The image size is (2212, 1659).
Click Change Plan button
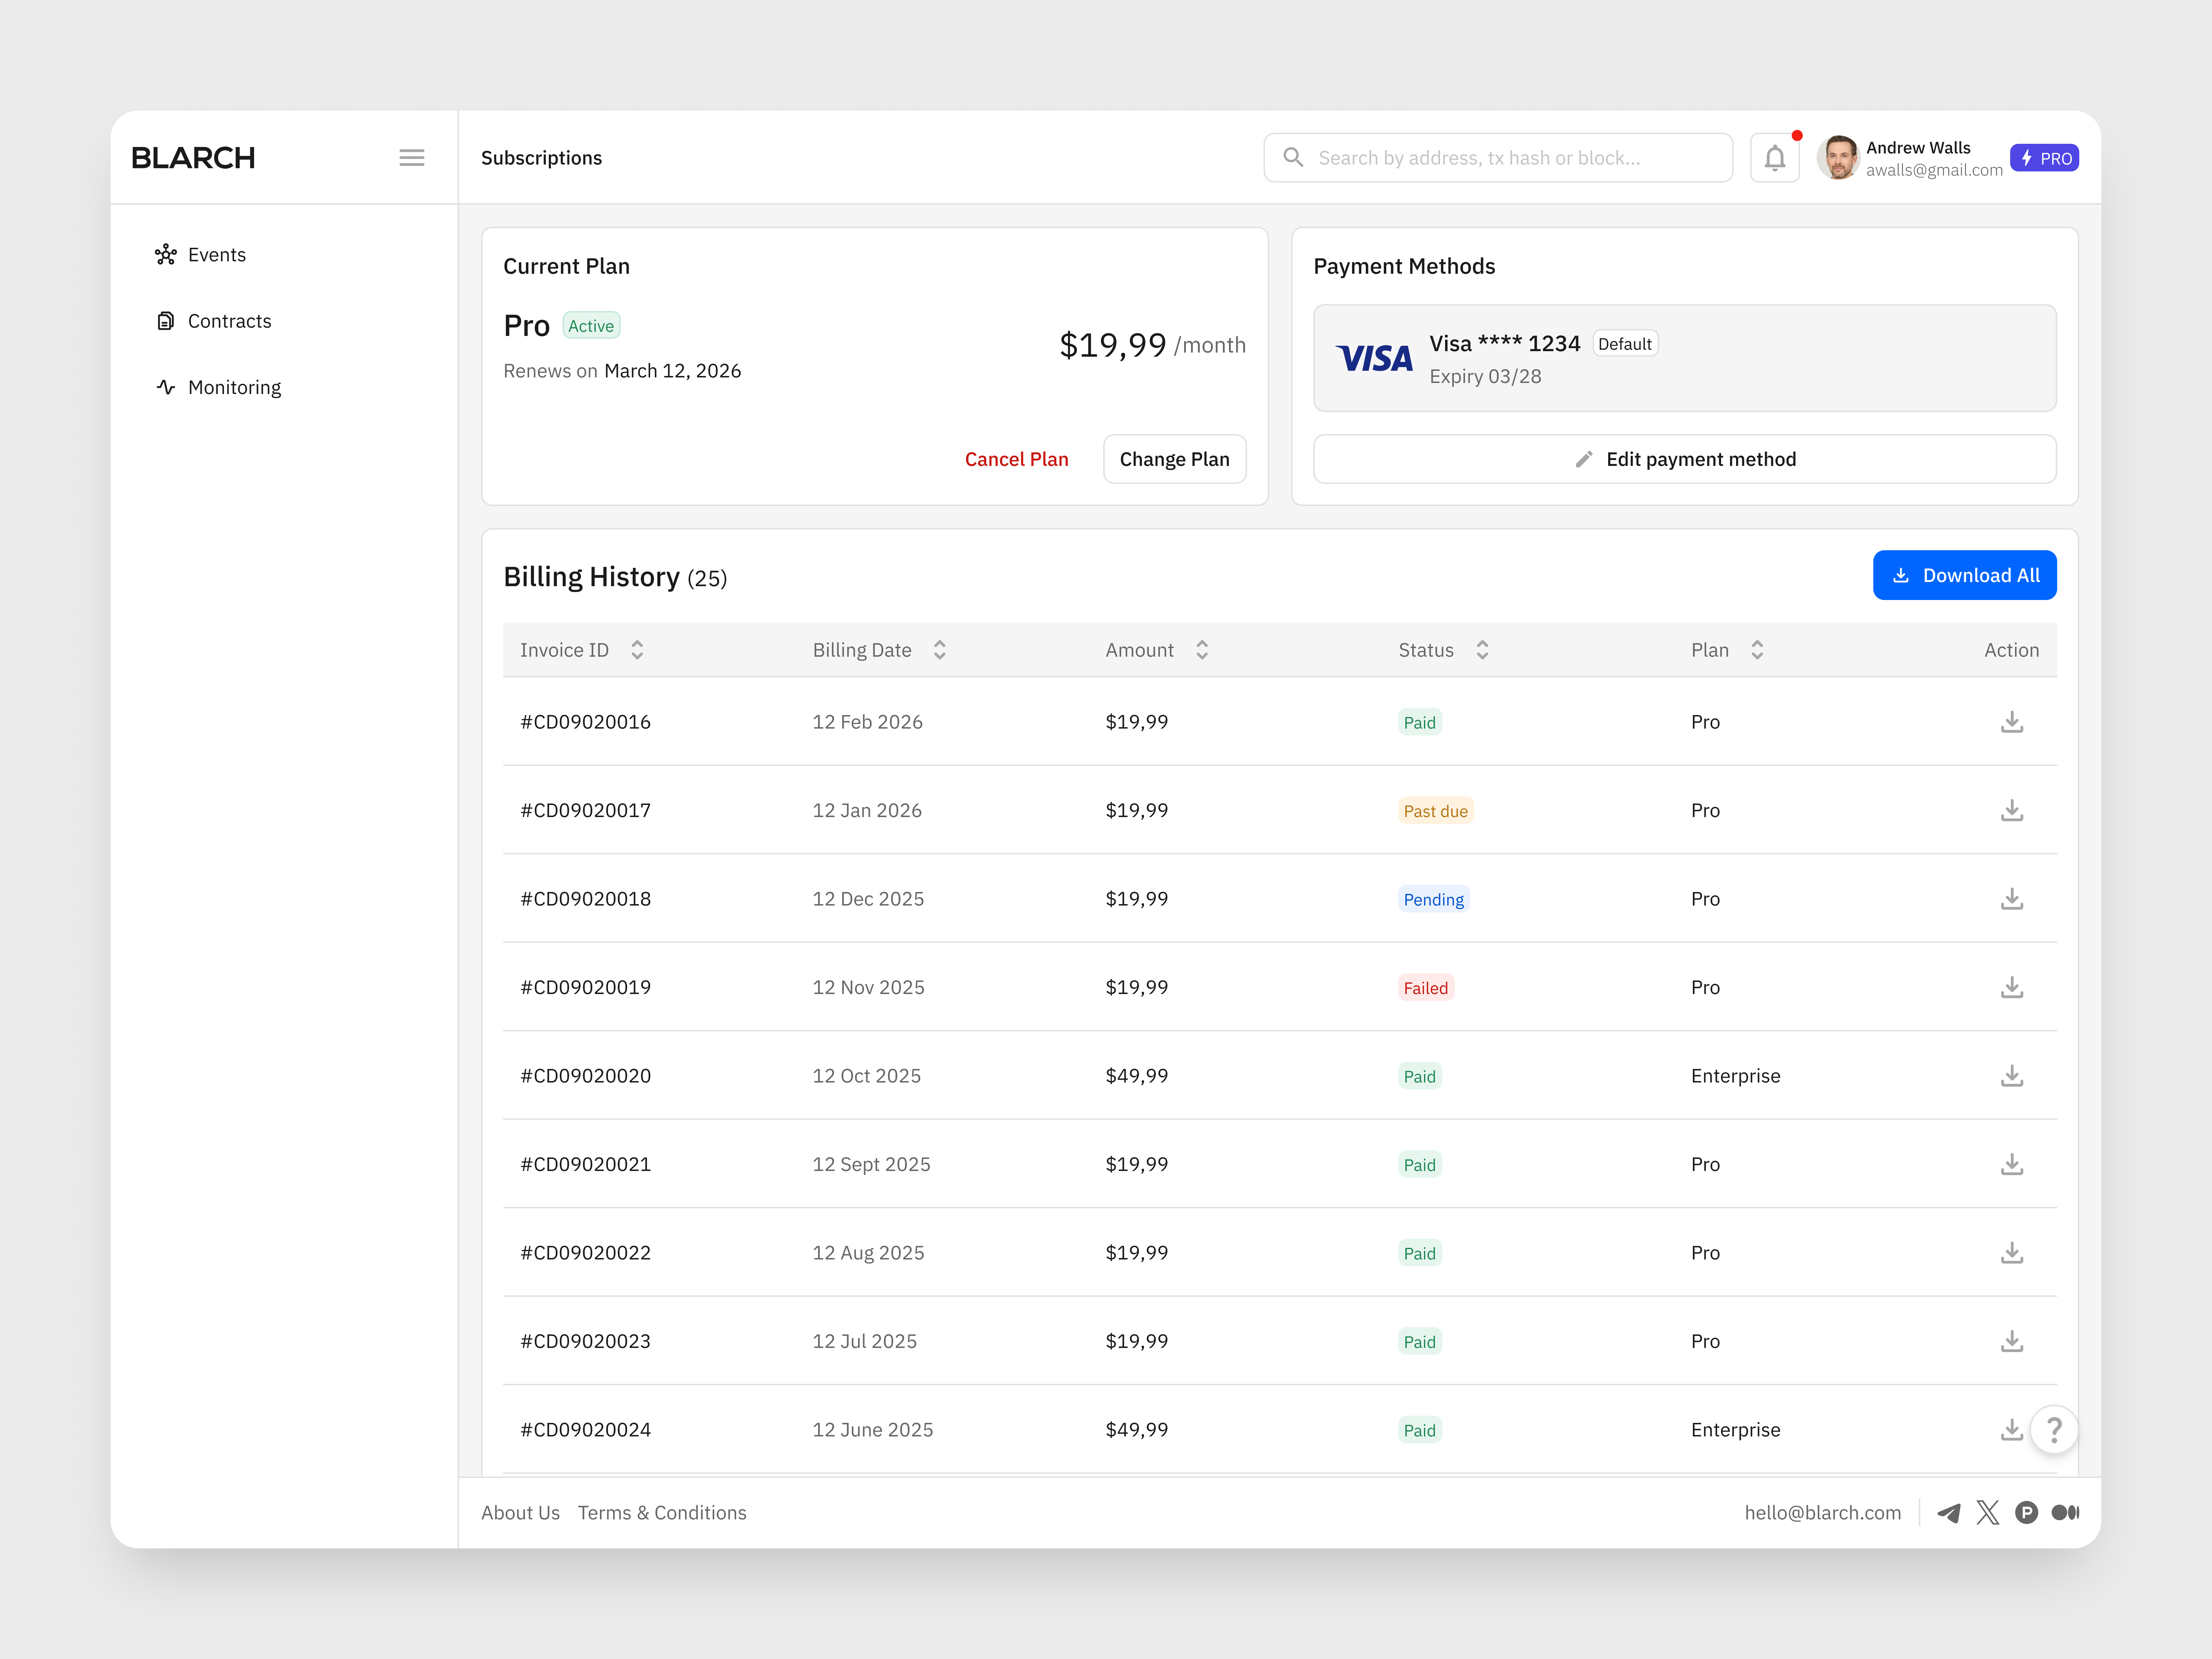pos(1175,459)
